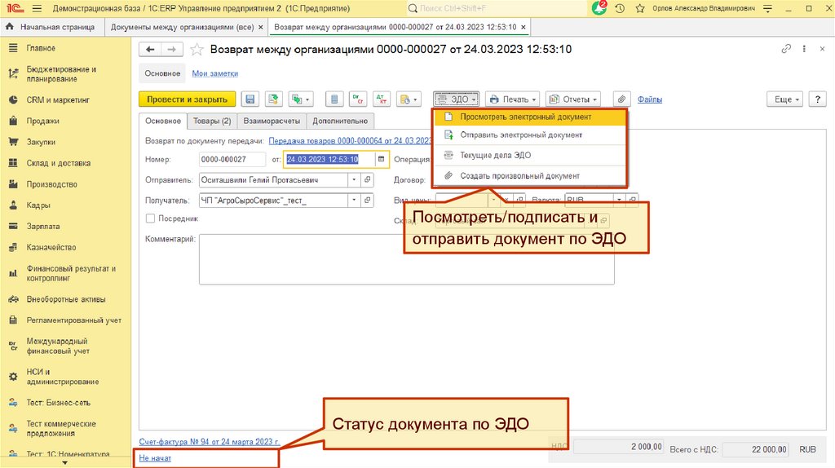
Task: Open the Валюта dropdown arrow
Action: [619, 200]
